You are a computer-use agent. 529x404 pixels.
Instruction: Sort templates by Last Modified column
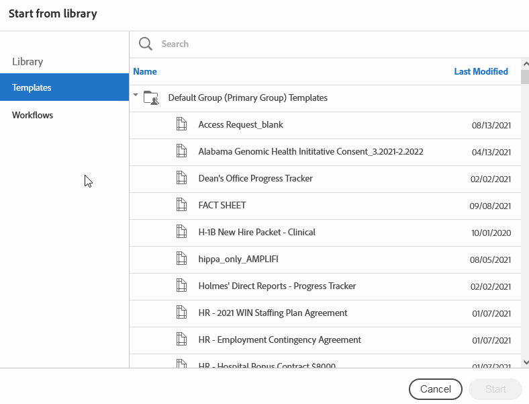point(481,72)
